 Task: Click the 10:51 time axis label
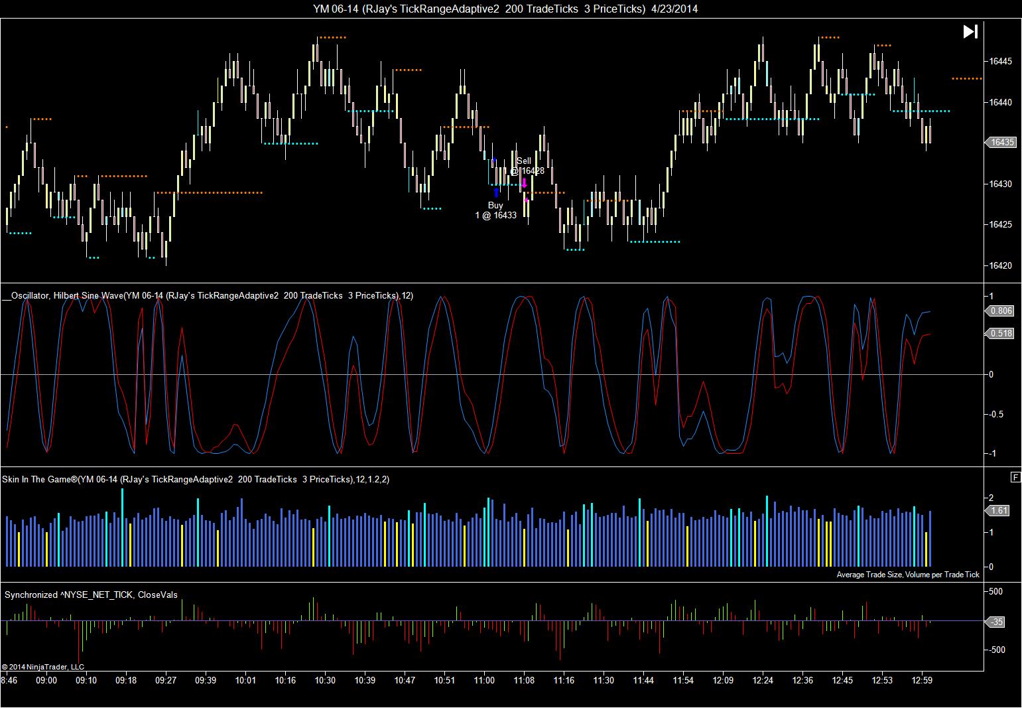[x=444, y=680]
